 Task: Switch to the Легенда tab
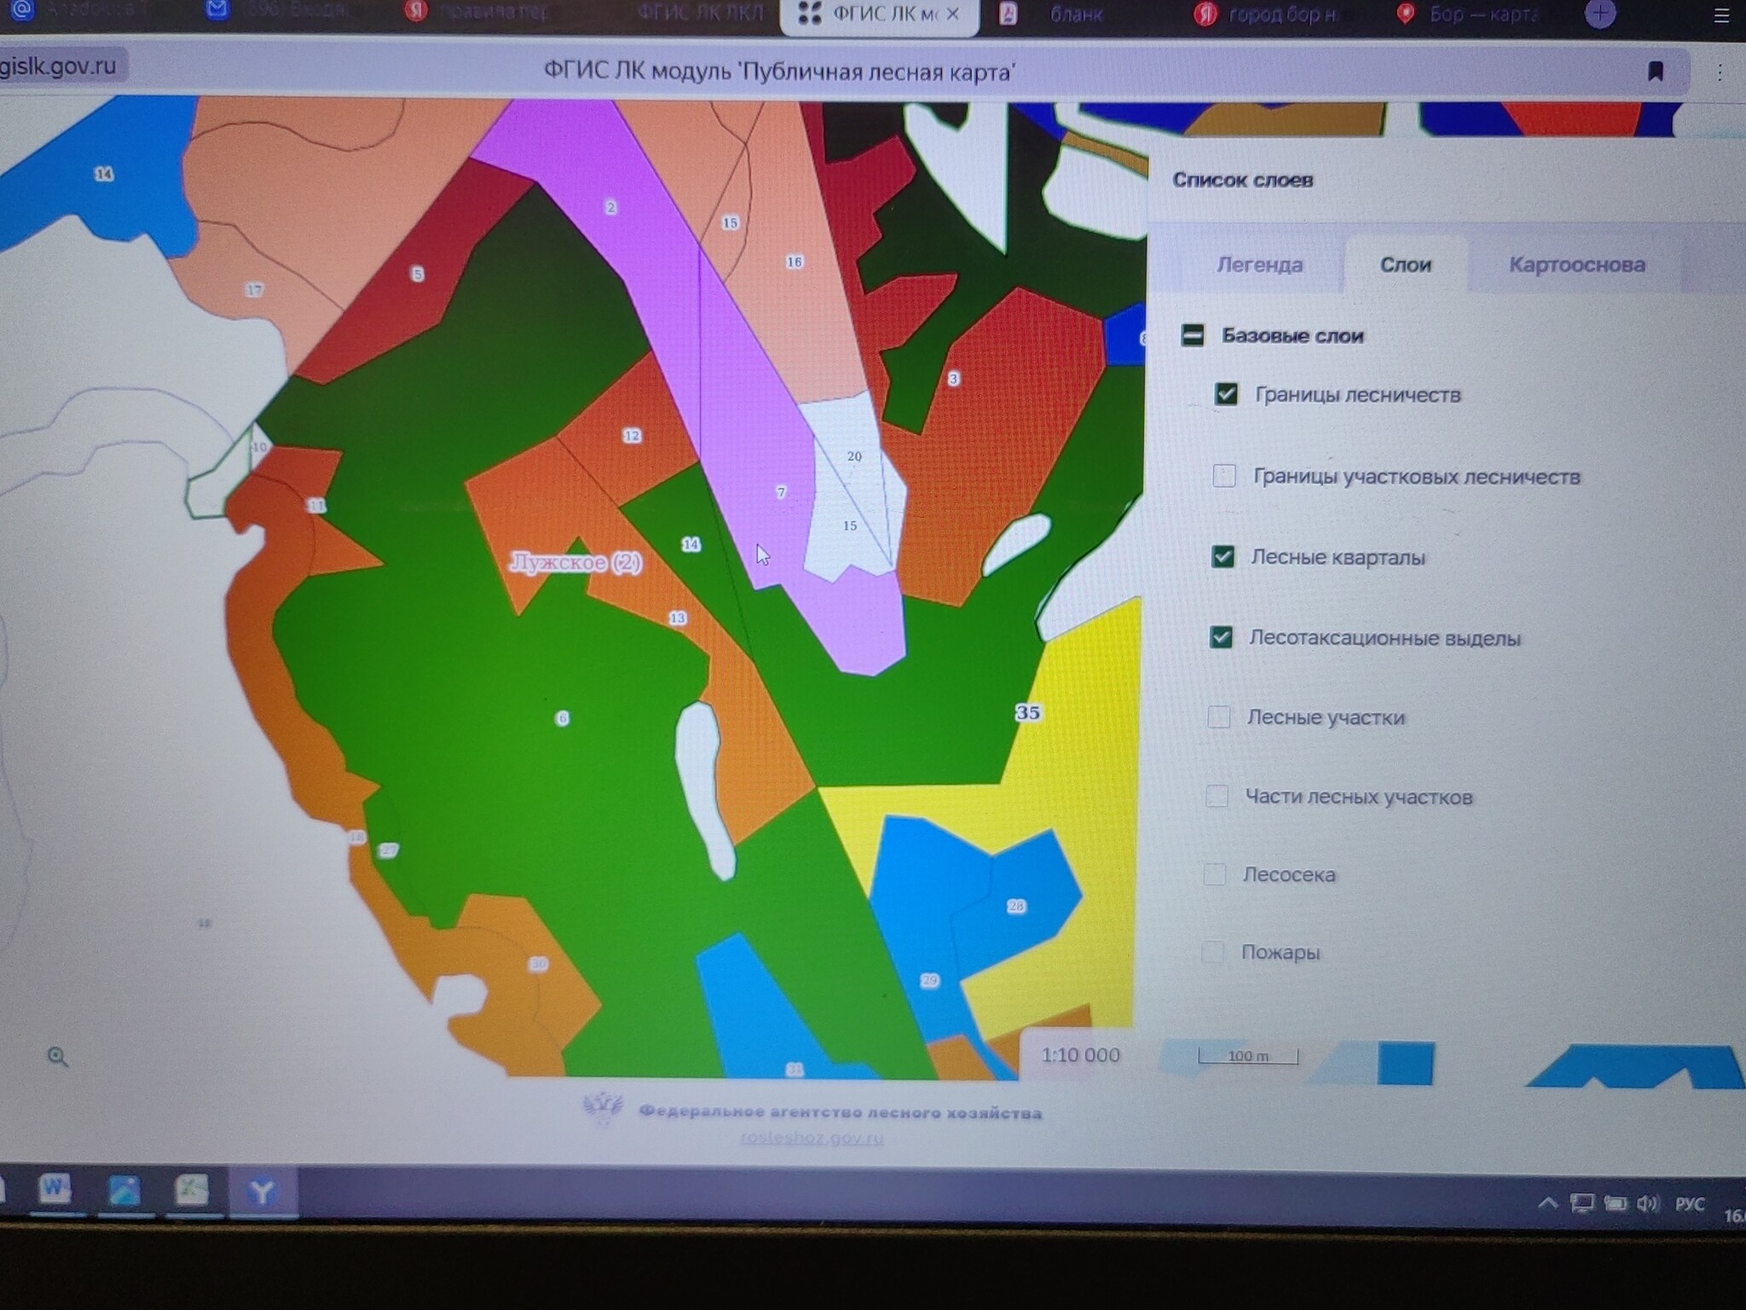point(1259,265)
